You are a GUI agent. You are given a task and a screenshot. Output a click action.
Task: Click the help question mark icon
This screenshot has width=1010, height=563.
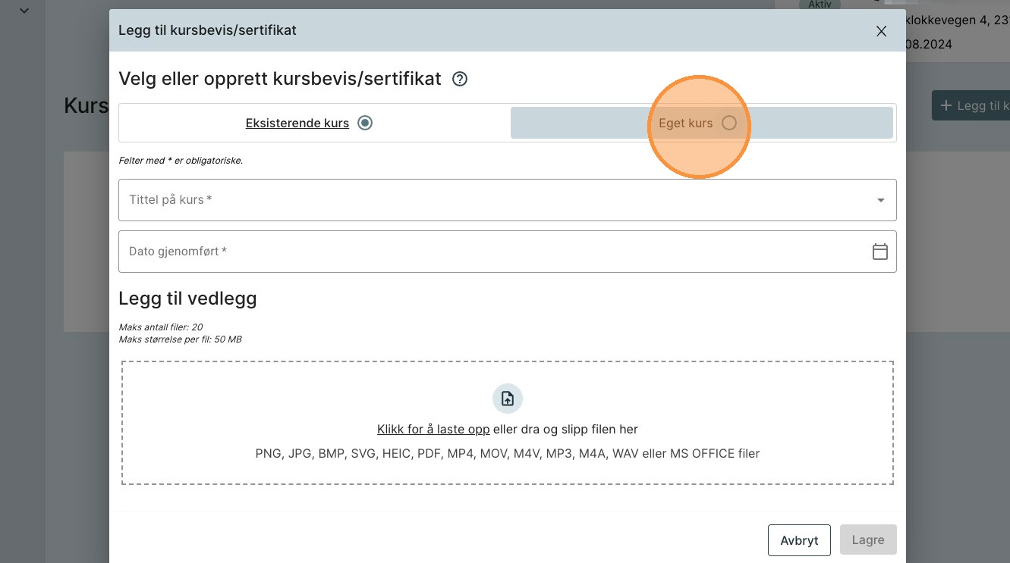point(459,79)
